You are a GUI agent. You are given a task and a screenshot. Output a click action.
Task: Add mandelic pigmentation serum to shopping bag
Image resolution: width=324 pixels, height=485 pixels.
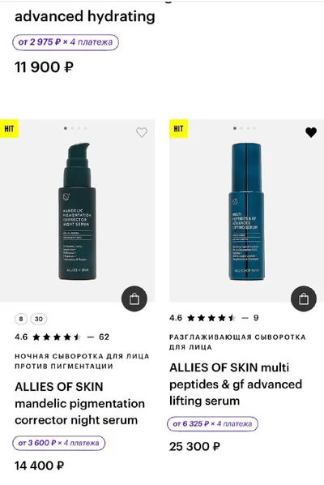coord(134,298)
